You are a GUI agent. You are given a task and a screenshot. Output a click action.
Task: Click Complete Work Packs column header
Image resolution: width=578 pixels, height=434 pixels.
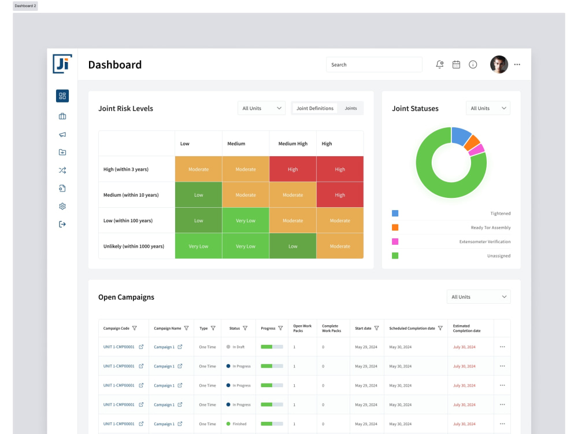click(x=331, y=328)
